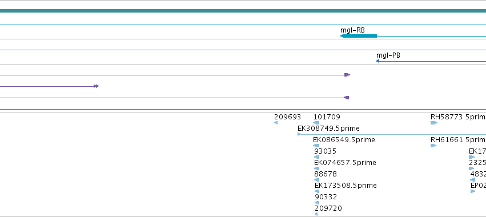Click the purple double-arrowhead feature end

(x=96, y=86)
